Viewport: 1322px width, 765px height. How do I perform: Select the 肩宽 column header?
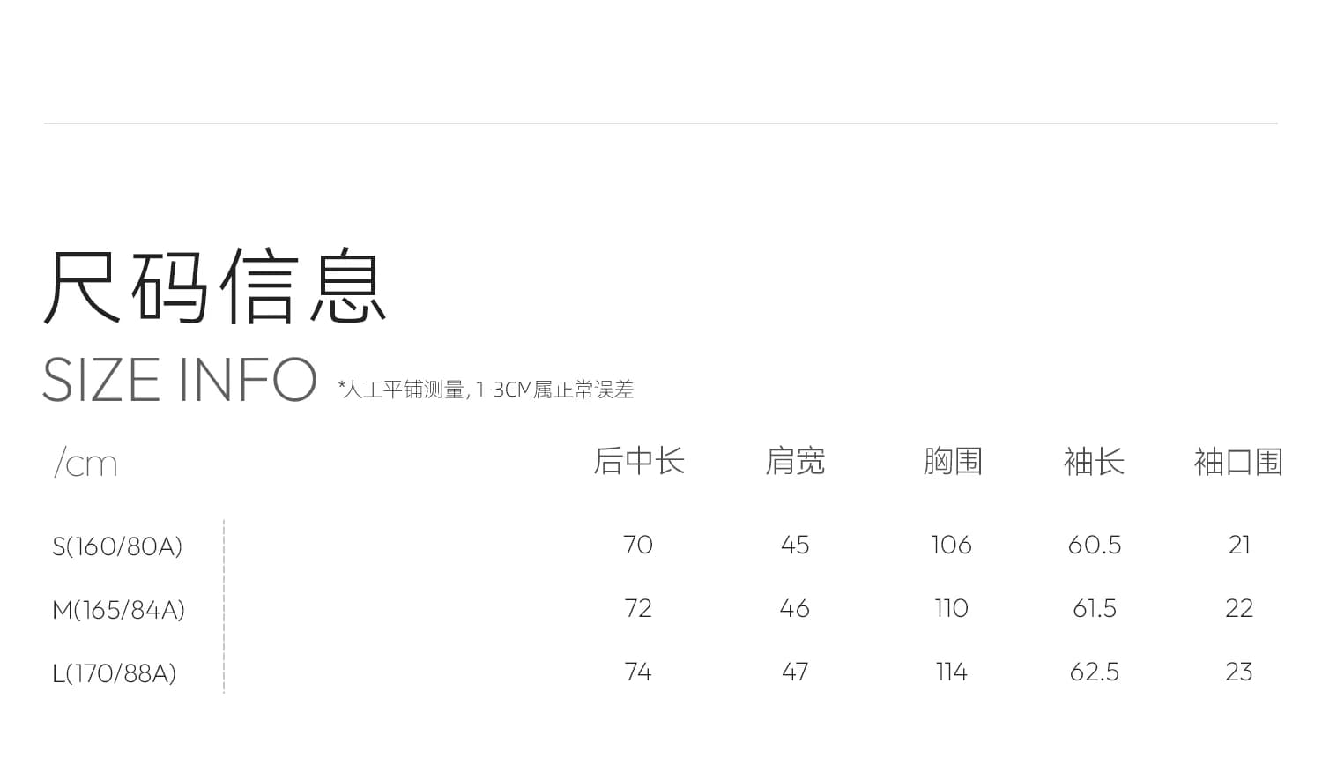coord(795,461)
